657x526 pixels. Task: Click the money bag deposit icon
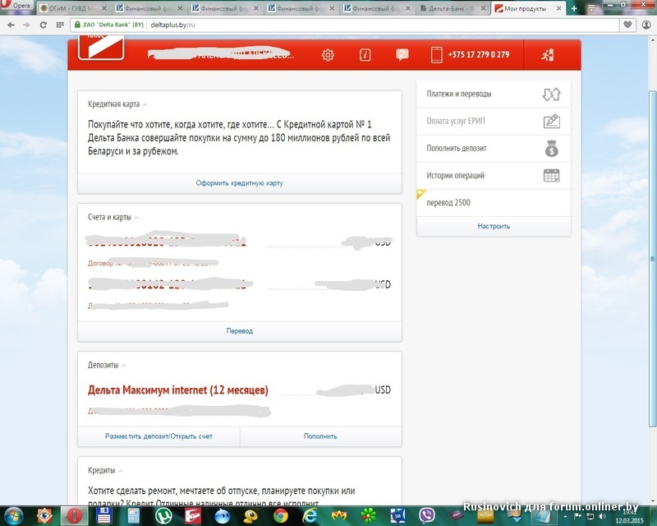tap(551, 149)
